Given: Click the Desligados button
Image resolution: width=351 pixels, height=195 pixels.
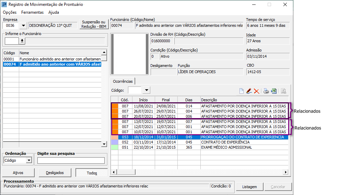Looking at the screenshot, I should coord(55,173).
